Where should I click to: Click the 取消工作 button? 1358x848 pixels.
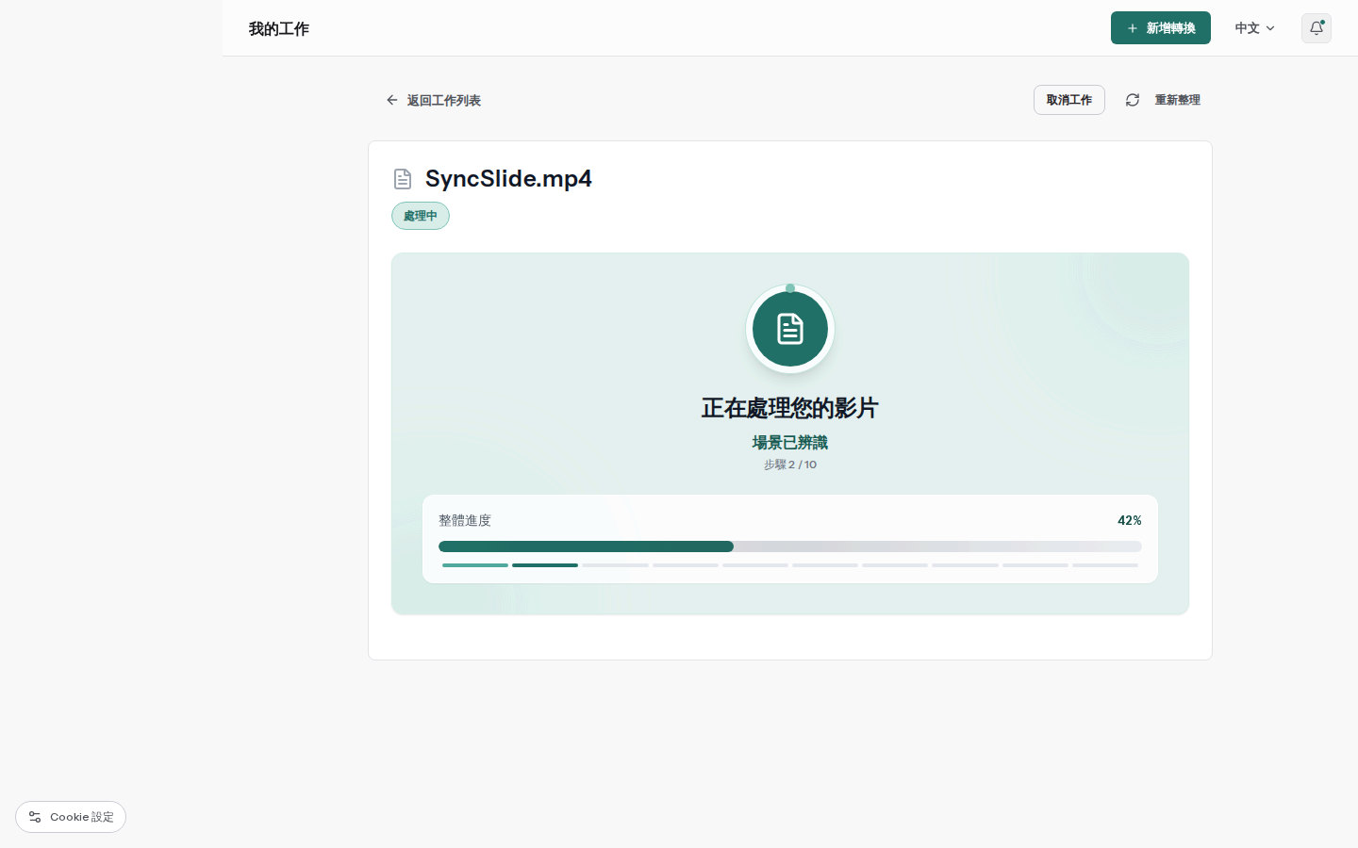[x=1069, y=100]
